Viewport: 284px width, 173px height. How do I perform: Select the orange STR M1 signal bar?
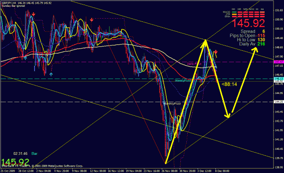[x=234, y=14]
